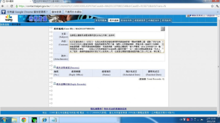220x123 pixels.
Task: Click the browser reload button
Action: [x=12, y=6]
